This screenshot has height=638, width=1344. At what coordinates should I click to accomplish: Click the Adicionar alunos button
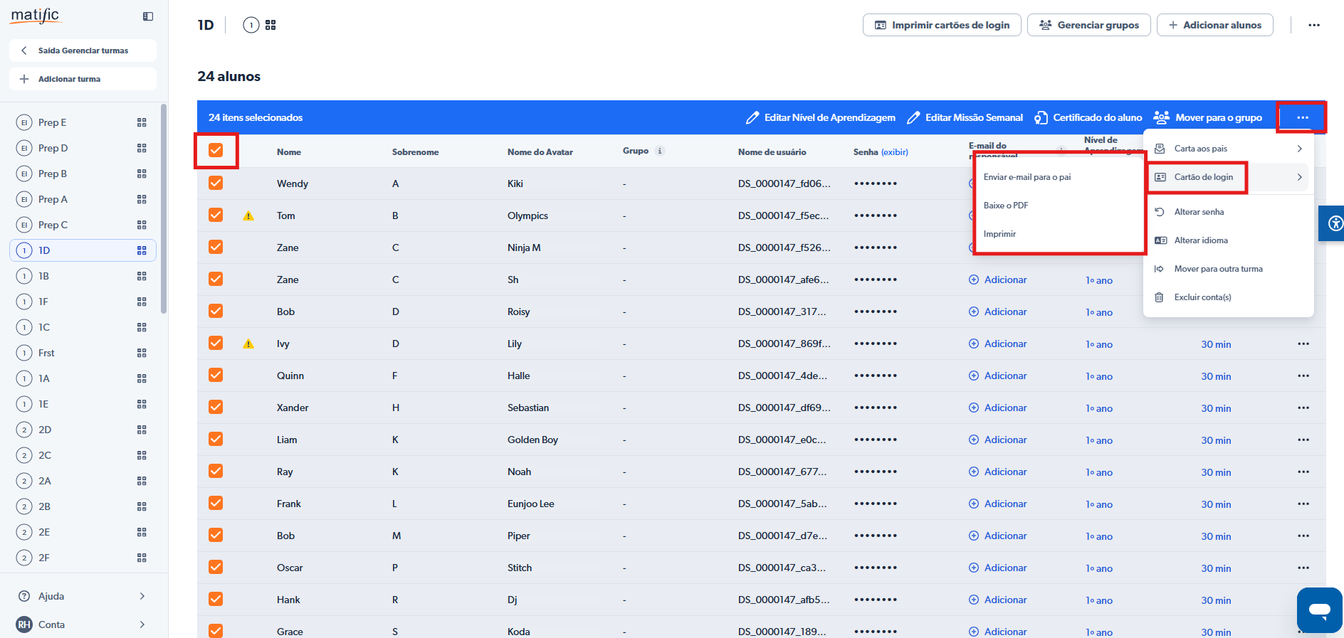1214,25
